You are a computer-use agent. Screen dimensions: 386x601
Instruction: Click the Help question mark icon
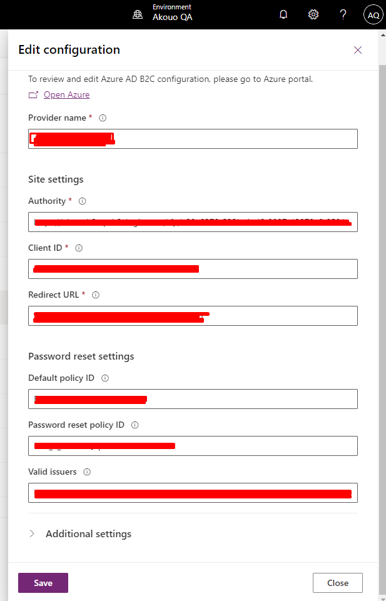coord(343,14)
